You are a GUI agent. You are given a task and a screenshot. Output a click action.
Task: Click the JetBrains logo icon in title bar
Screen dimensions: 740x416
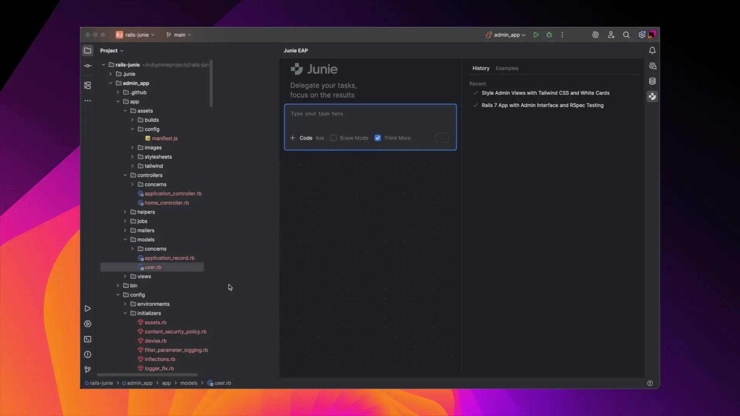click(x=652, y=35)
